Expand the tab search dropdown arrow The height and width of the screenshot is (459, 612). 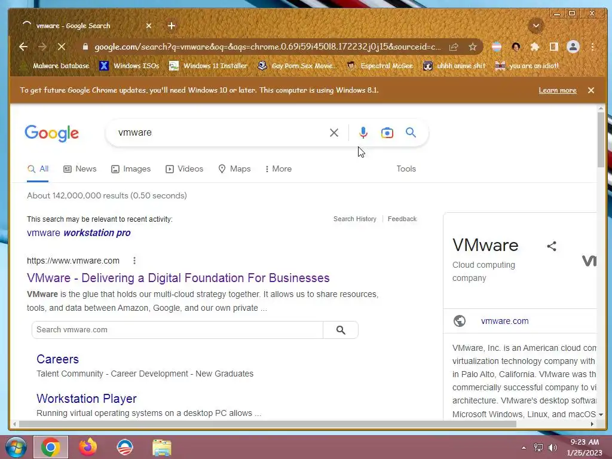[x=536, y=26]
